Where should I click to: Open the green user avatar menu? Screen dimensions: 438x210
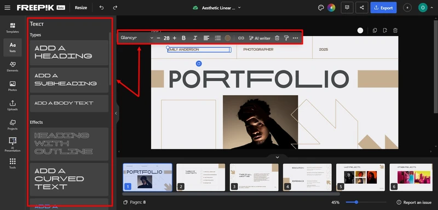pos(423,8)
